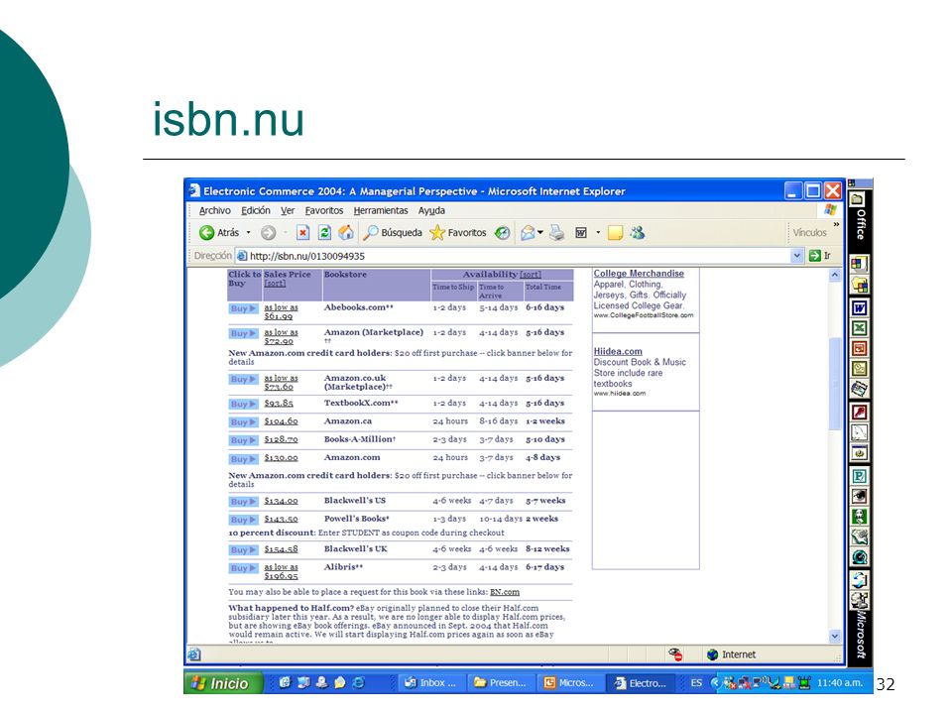Click the $154.58 Blackwell's UK price
Screen dimensions: 952x714
point(281,549)
